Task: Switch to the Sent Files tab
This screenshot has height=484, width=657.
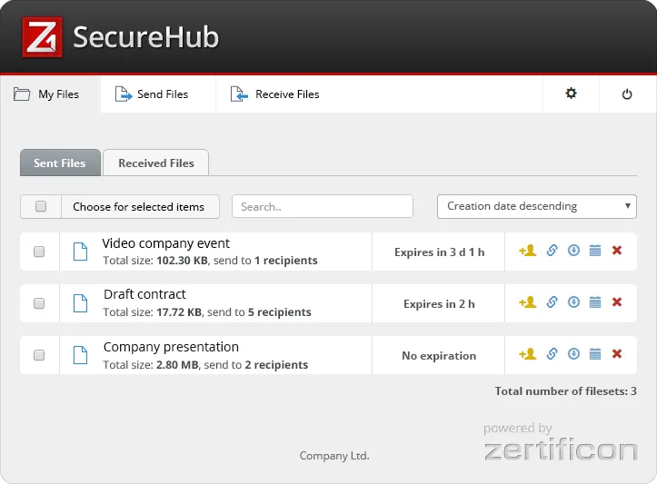Action: point(60,163)
